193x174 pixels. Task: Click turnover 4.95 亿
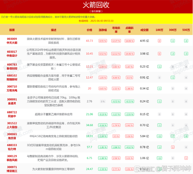coord(144,41)
